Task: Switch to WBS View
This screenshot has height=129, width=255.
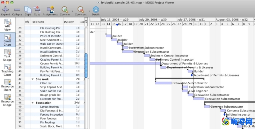Action: click(x=7, y=25)
